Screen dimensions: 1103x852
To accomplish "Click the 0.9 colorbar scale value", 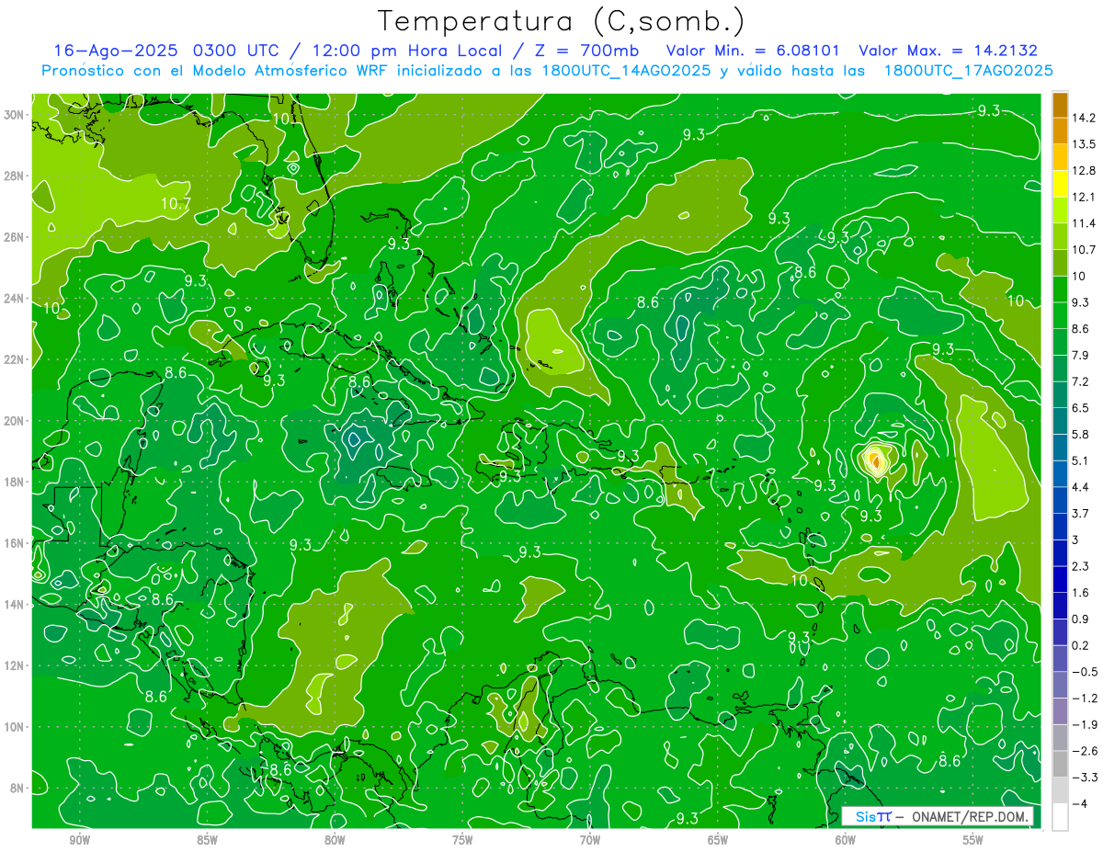I will [x=1081, y=619].
